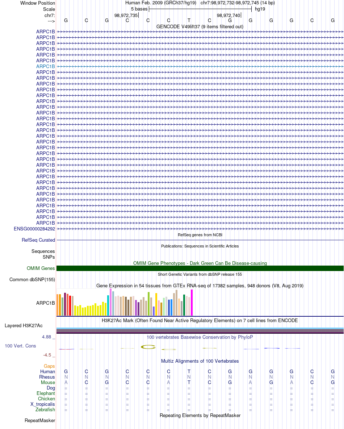
Task: Open GENCODE V49lift37 track title
Action: point(200,26)
